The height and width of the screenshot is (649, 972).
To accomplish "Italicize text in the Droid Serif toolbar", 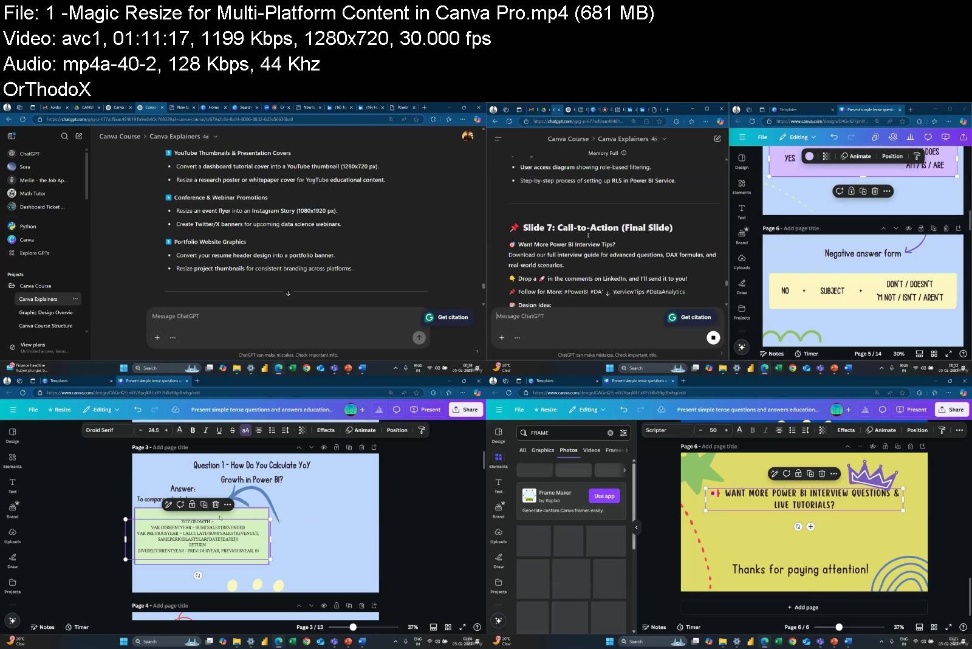I will click(206, 430).
